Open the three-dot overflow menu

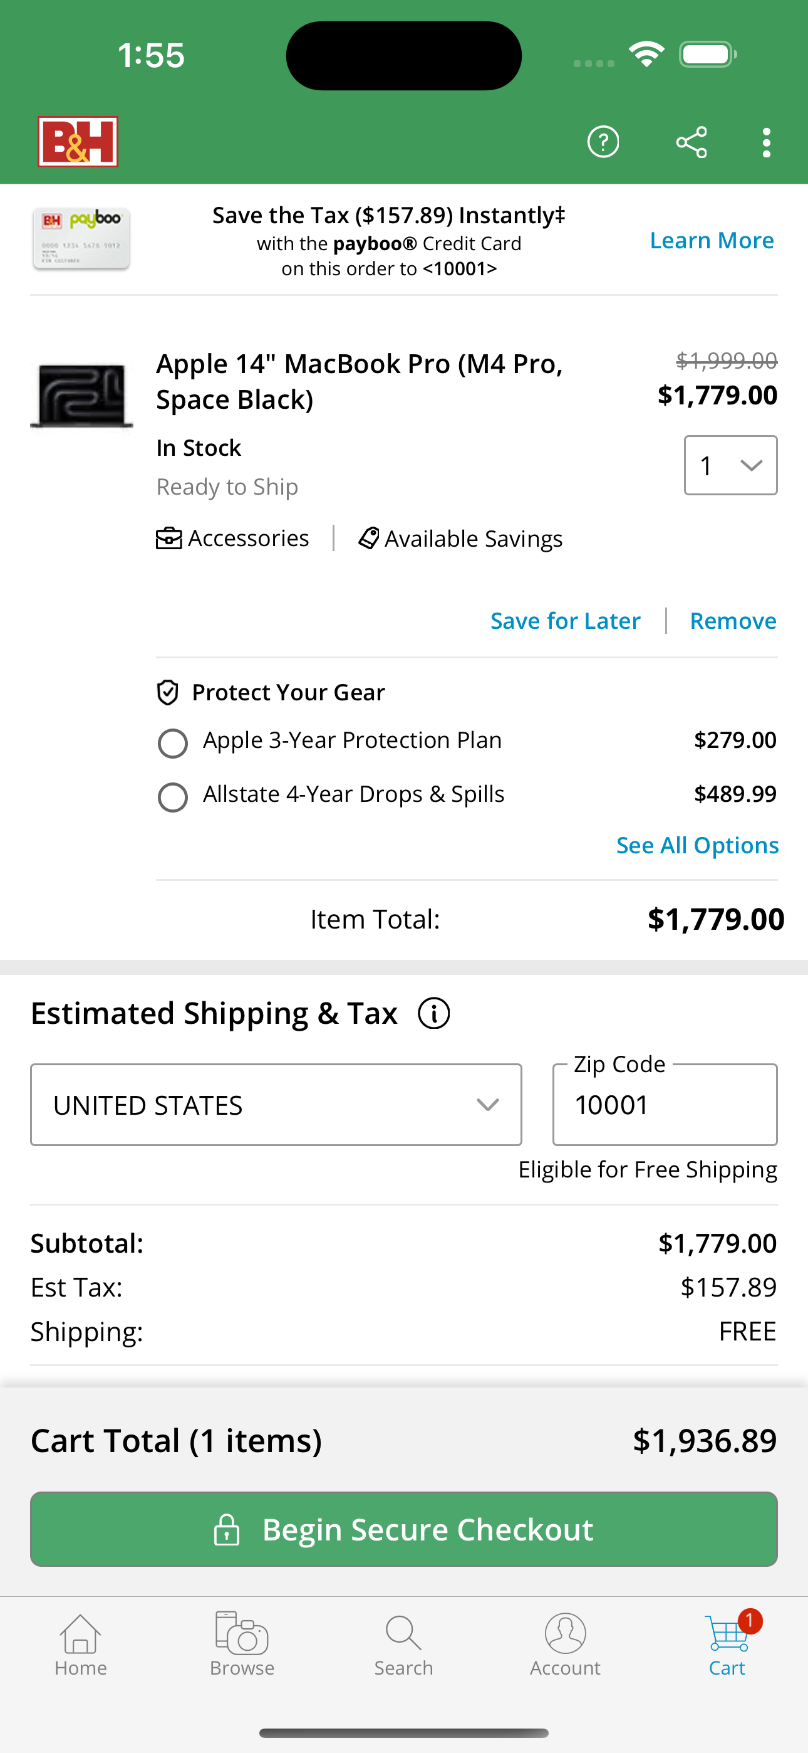click(x=766, y=142)
